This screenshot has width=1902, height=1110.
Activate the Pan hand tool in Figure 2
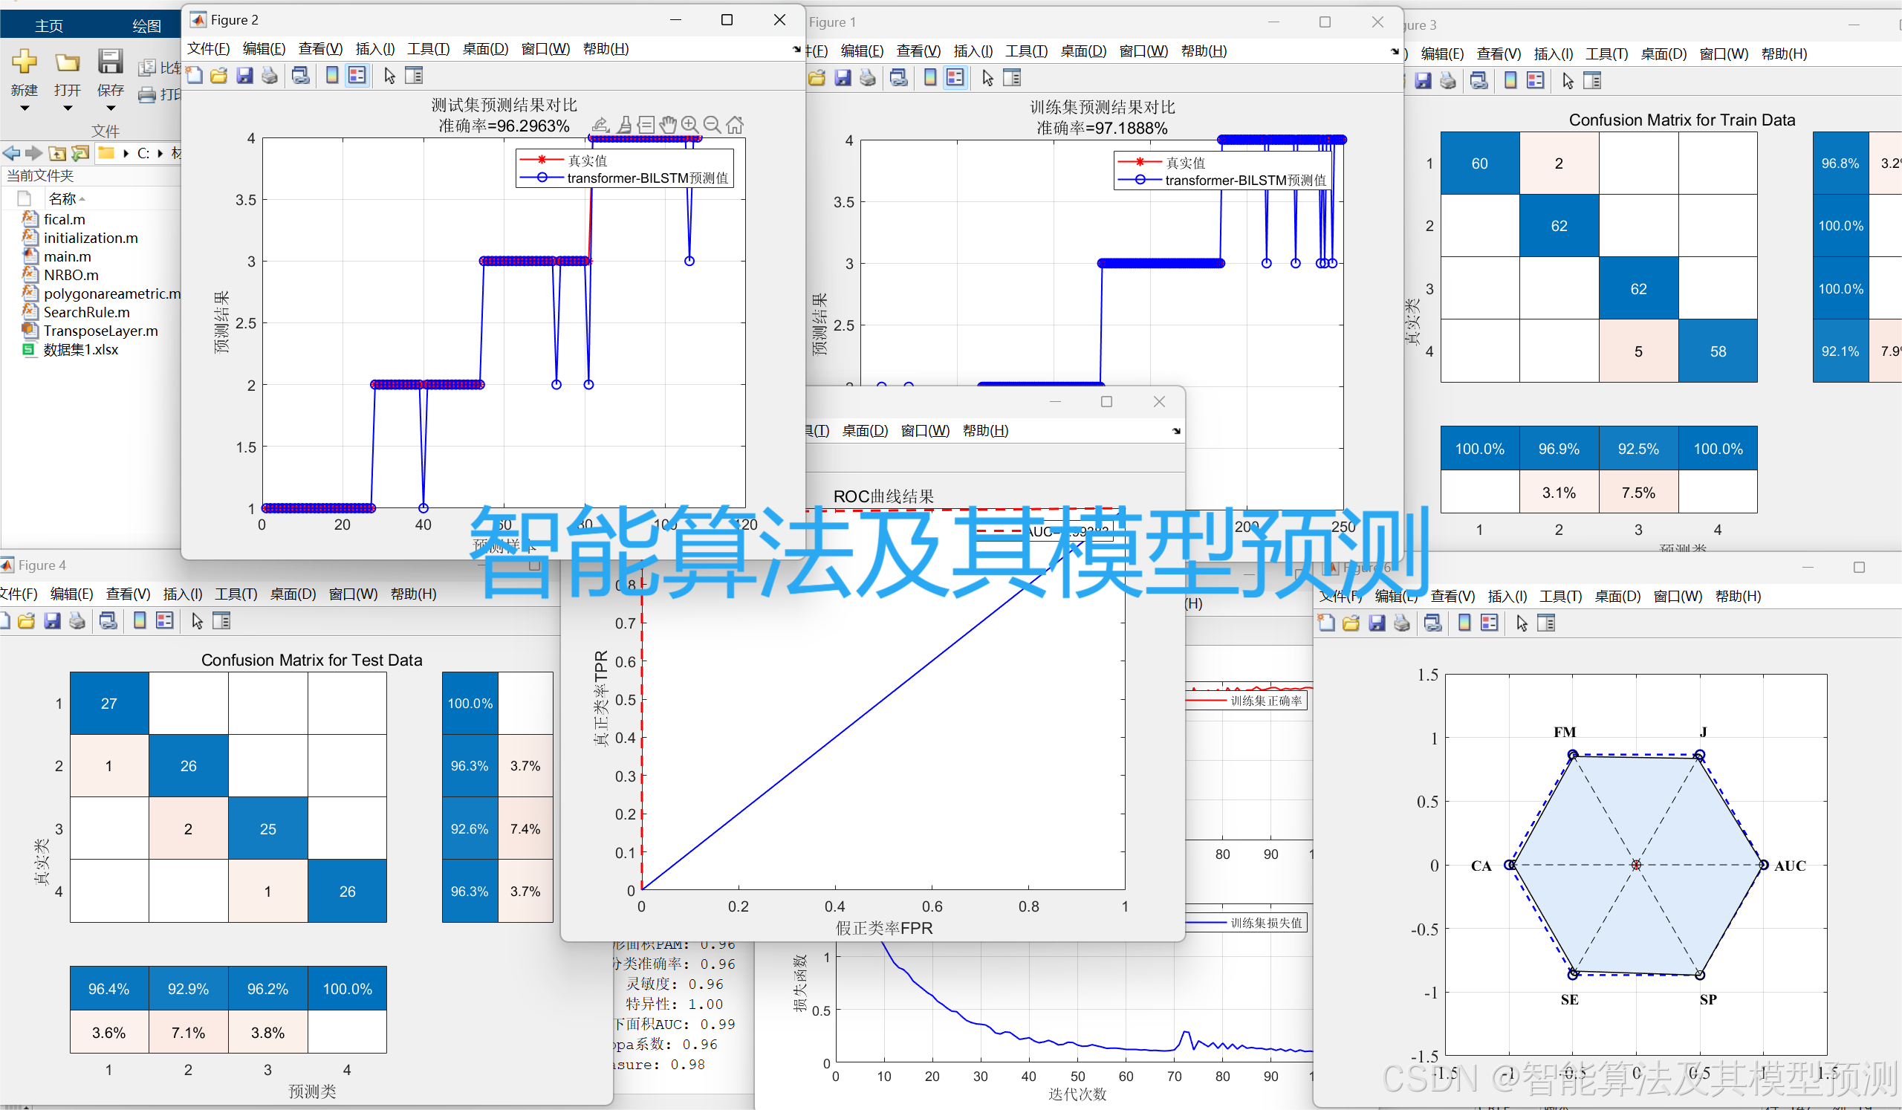pyautogui.click(x=669, y=125)
